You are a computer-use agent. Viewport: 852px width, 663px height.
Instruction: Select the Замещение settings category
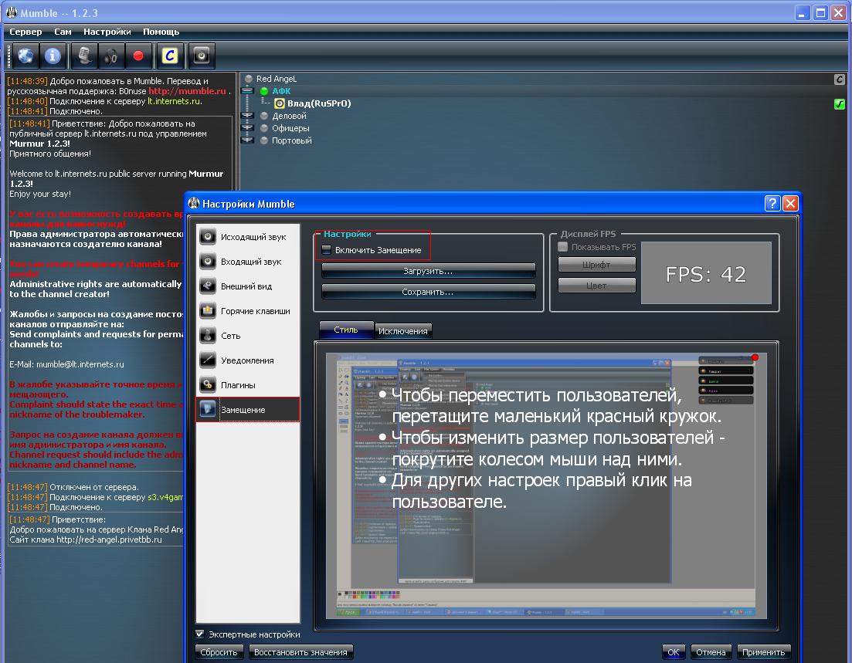[x=248, y=409]
